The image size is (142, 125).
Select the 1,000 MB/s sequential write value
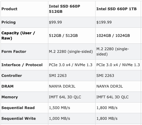pyautogui.click(x=60, y=118)
